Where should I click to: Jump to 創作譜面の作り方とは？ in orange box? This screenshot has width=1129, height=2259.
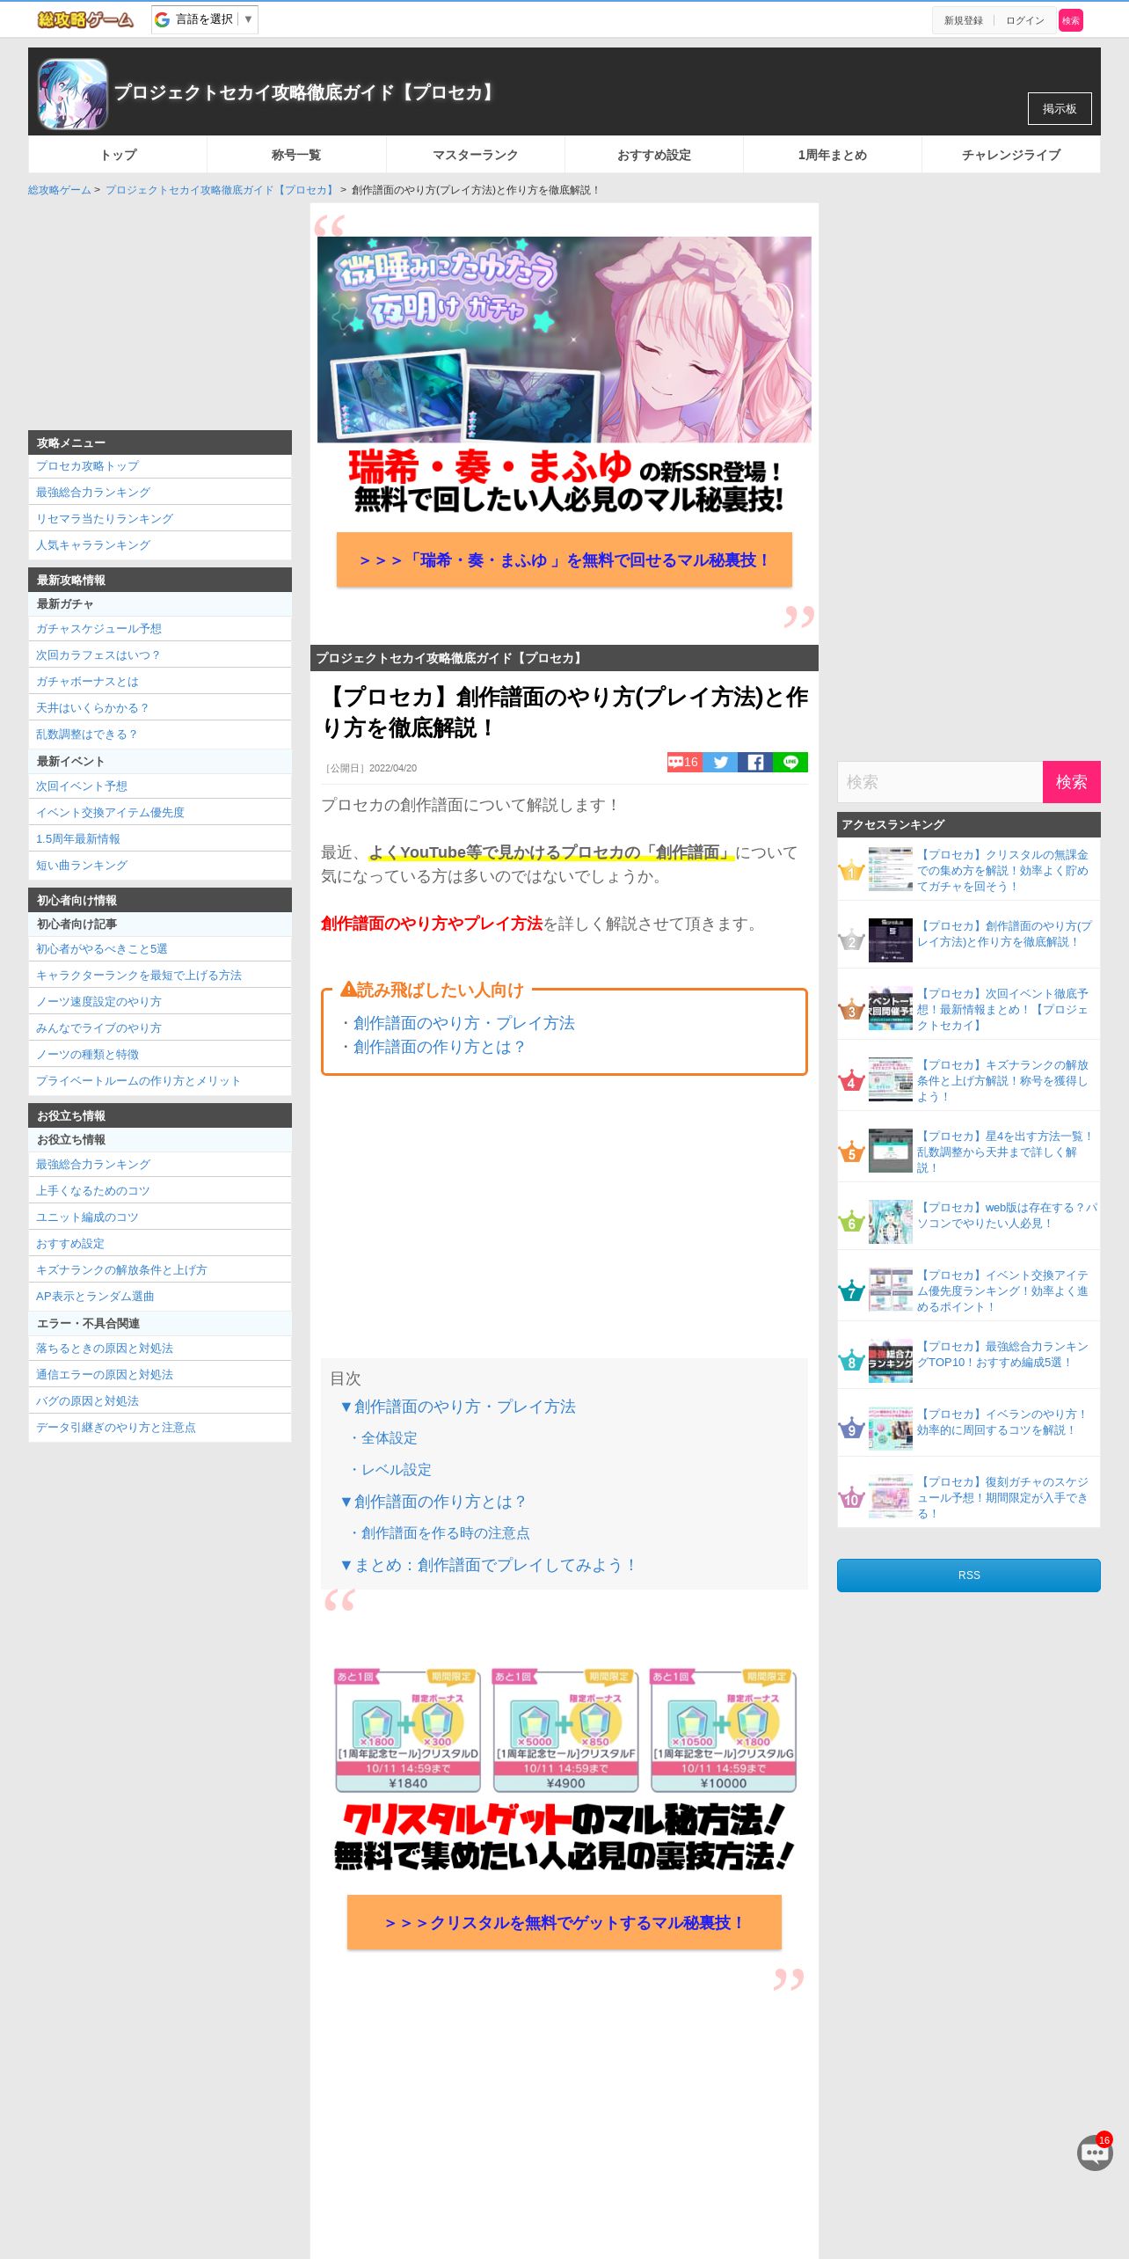(x=440, y=1047)
